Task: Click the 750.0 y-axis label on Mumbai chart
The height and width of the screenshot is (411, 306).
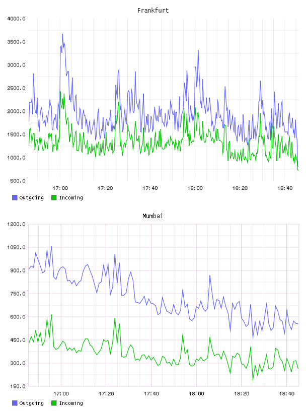Action: 18,294
